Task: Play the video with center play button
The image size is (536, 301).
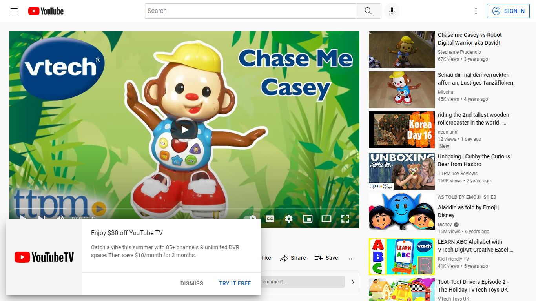Action: (184, 129)
